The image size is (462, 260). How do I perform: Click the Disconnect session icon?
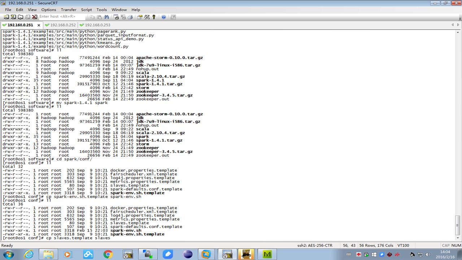tap(35, 17)
